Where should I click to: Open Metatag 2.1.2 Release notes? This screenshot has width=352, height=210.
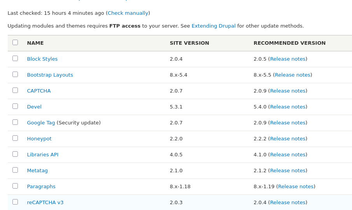click(x=287, y=170)
